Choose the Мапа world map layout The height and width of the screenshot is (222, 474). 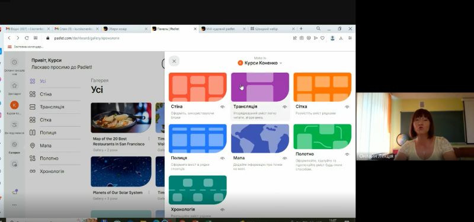pos(260,139)
